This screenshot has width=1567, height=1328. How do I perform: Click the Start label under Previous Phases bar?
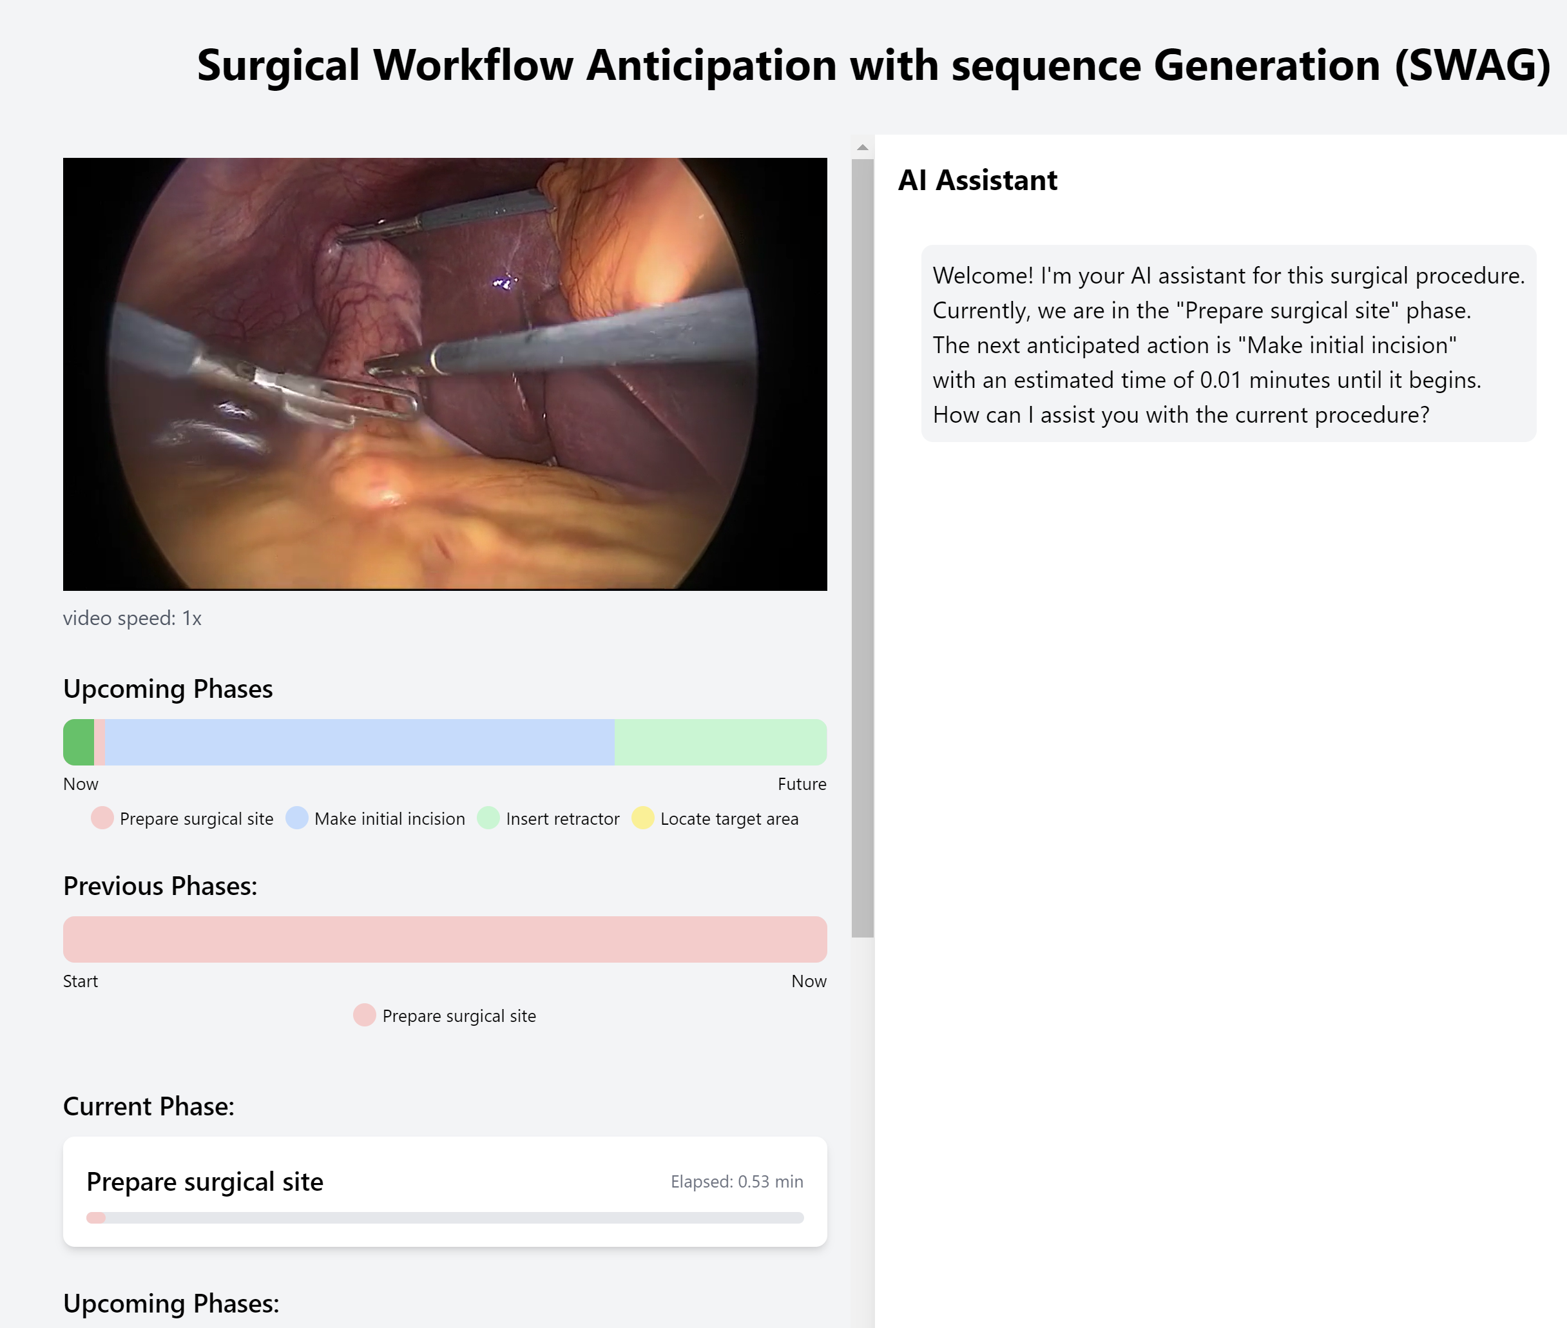pos(81,981)
